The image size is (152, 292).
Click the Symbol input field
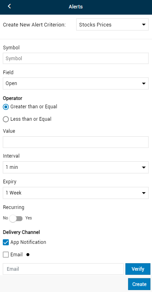click(x=76, y=58)
